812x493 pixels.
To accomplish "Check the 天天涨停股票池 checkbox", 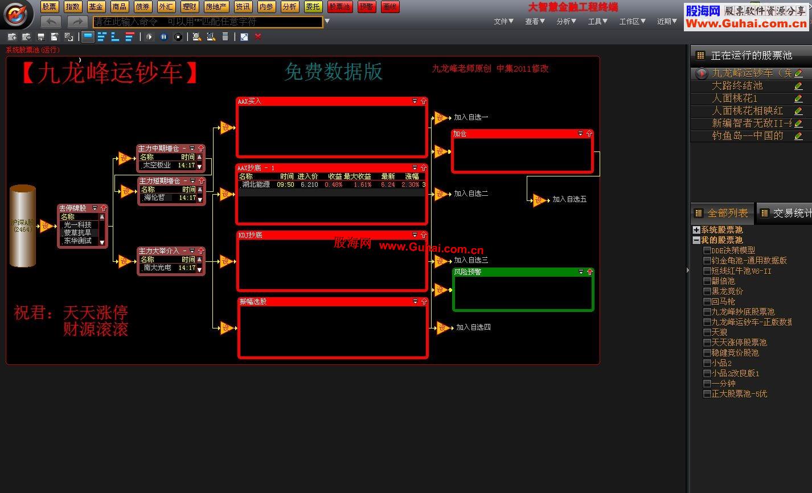I will coord(707,342).
